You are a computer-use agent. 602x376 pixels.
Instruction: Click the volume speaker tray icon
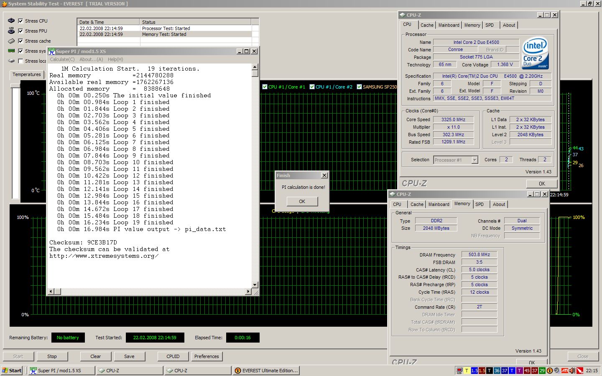(572, 371)
